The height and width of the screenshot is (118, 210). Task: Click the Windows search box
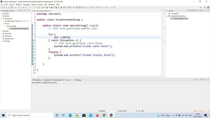30,115
